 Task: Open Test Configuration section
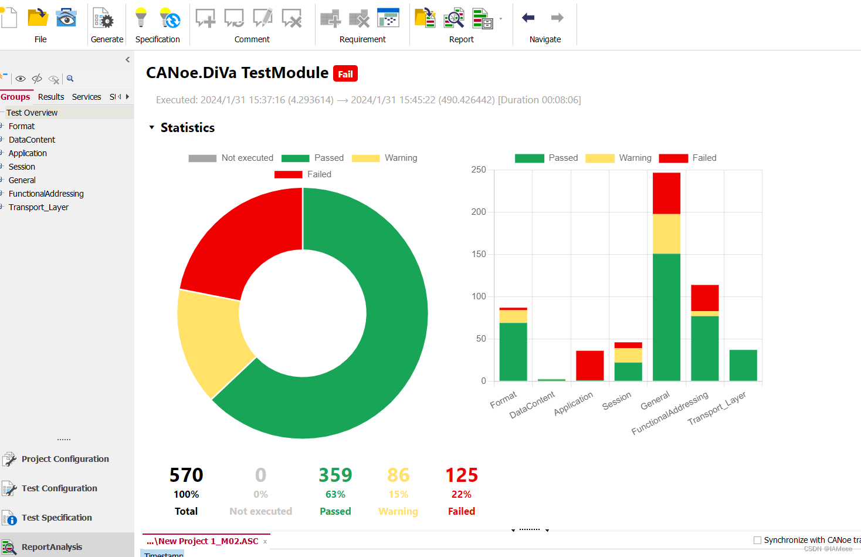59,488
